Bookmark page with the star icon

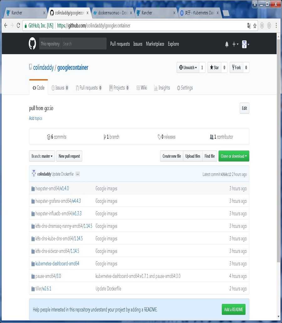pos(255,26)
